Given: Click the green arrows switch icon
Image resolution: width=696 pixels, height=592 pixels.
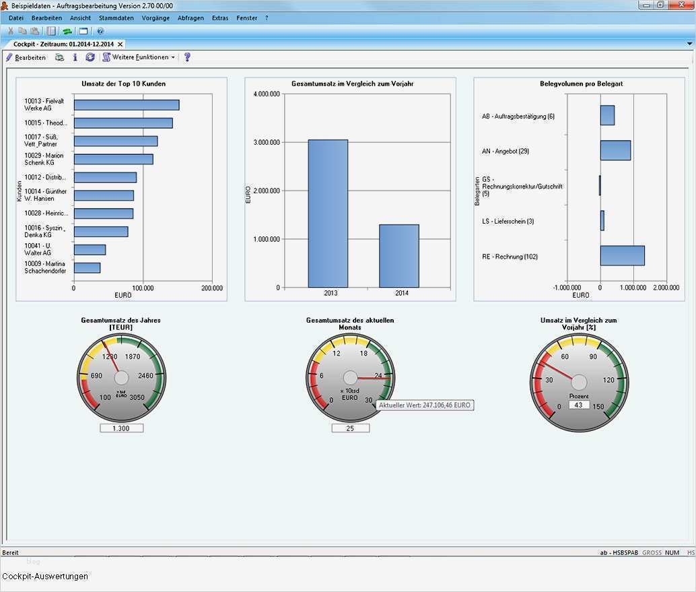Looking at the screenshot, I should 67,31.
